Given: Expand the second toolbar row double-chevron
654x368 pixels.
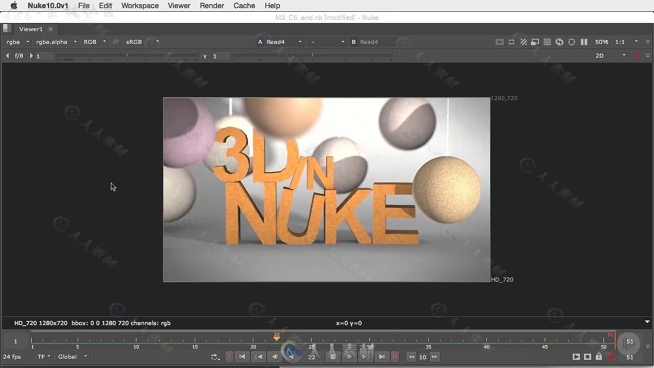Looking at the screenshot, I should point(648,56).
